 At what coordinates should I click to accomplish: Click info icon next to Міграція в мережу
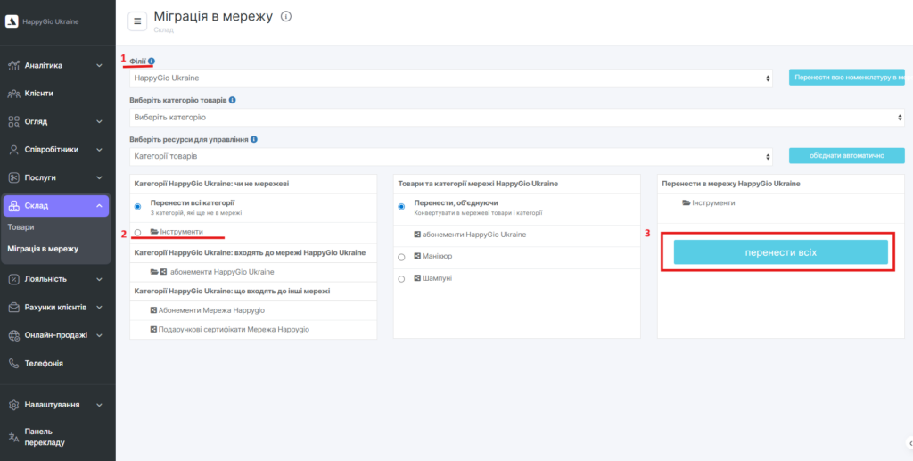pos(285,17)
